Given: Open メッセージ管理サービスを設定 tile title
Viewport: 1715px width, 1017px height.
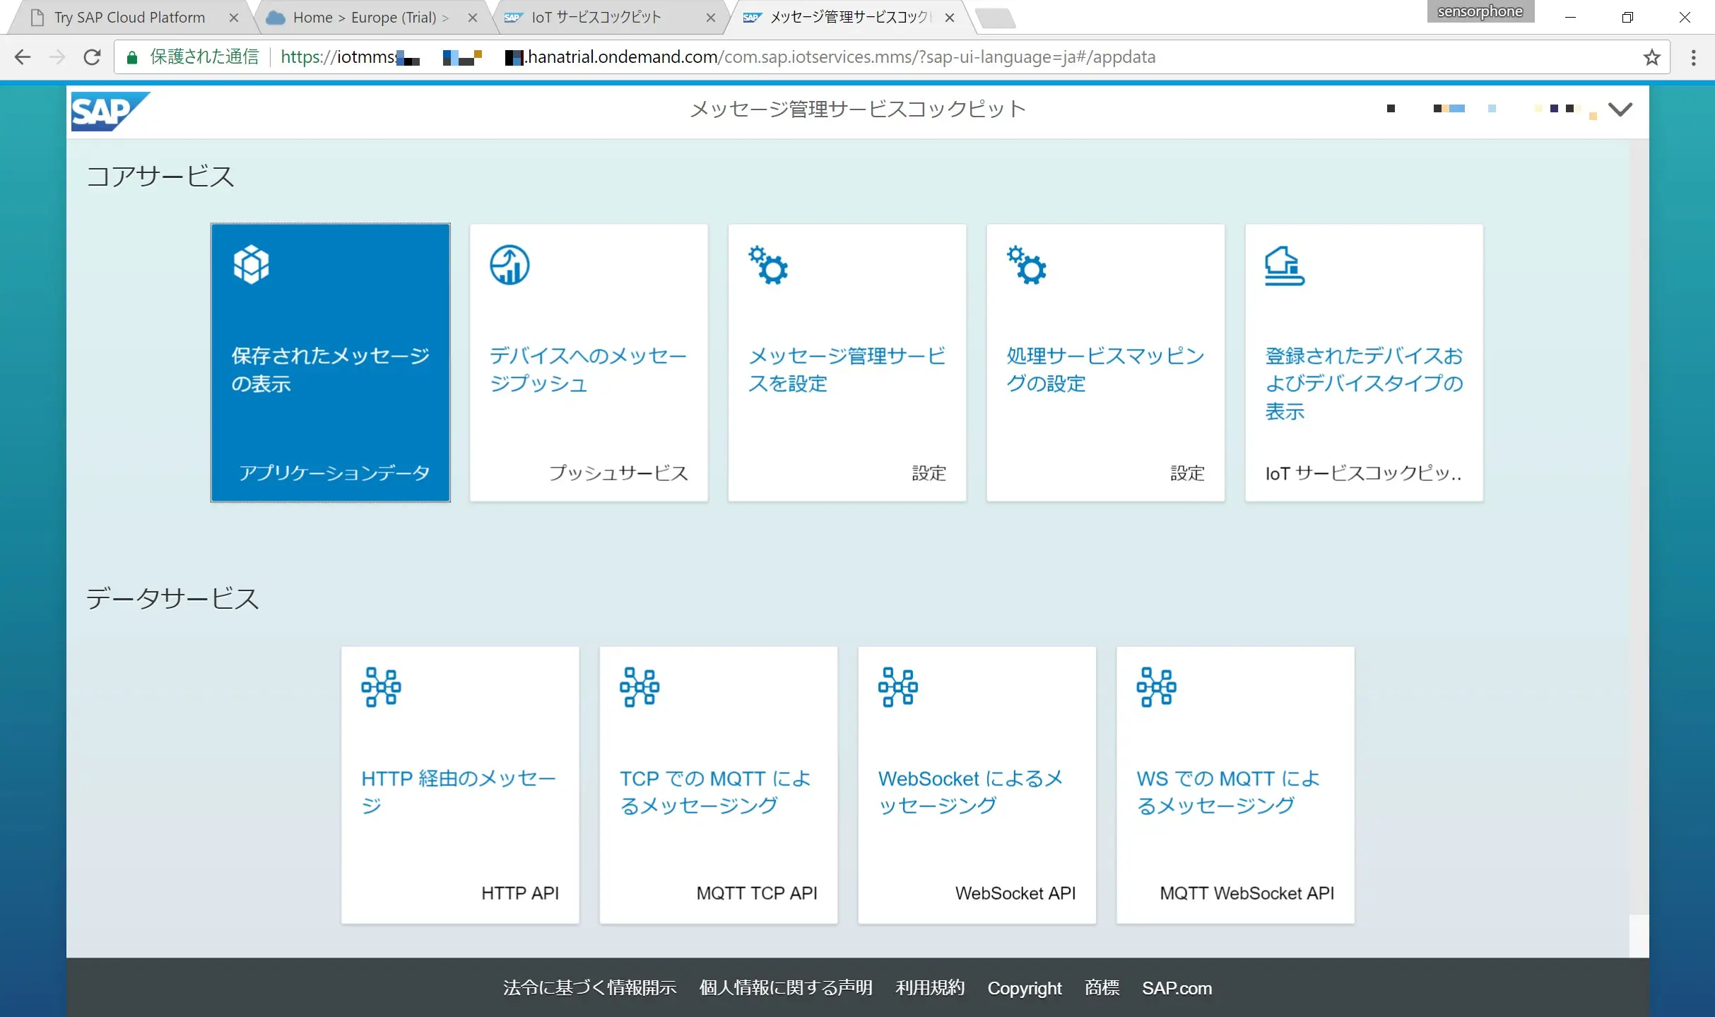Looking at the screenshot, I should (x=847, y=369).
